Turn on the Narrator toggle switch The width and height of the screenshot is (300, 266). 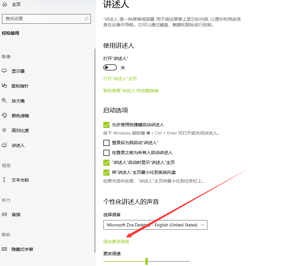pos(110,68)
